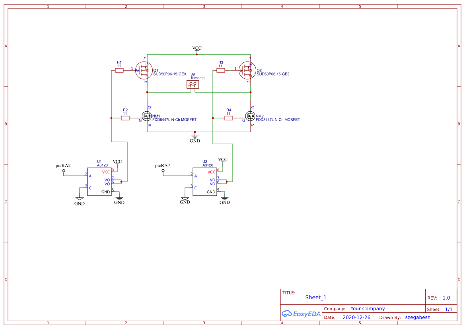Select the Q2 P-channel MOSFET symbol
The height and width of the screenshot is (329, 465).
click(x=247, y=70)
